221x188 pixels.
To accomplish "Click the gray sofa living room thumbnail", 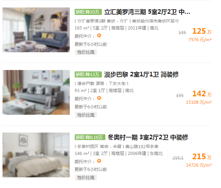I will click(x=36, y=92).
